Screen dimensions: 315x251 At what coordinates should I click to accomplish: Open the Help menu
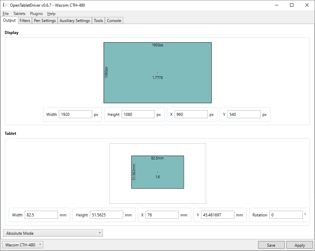pyautogui.click(x=51, y=13)
